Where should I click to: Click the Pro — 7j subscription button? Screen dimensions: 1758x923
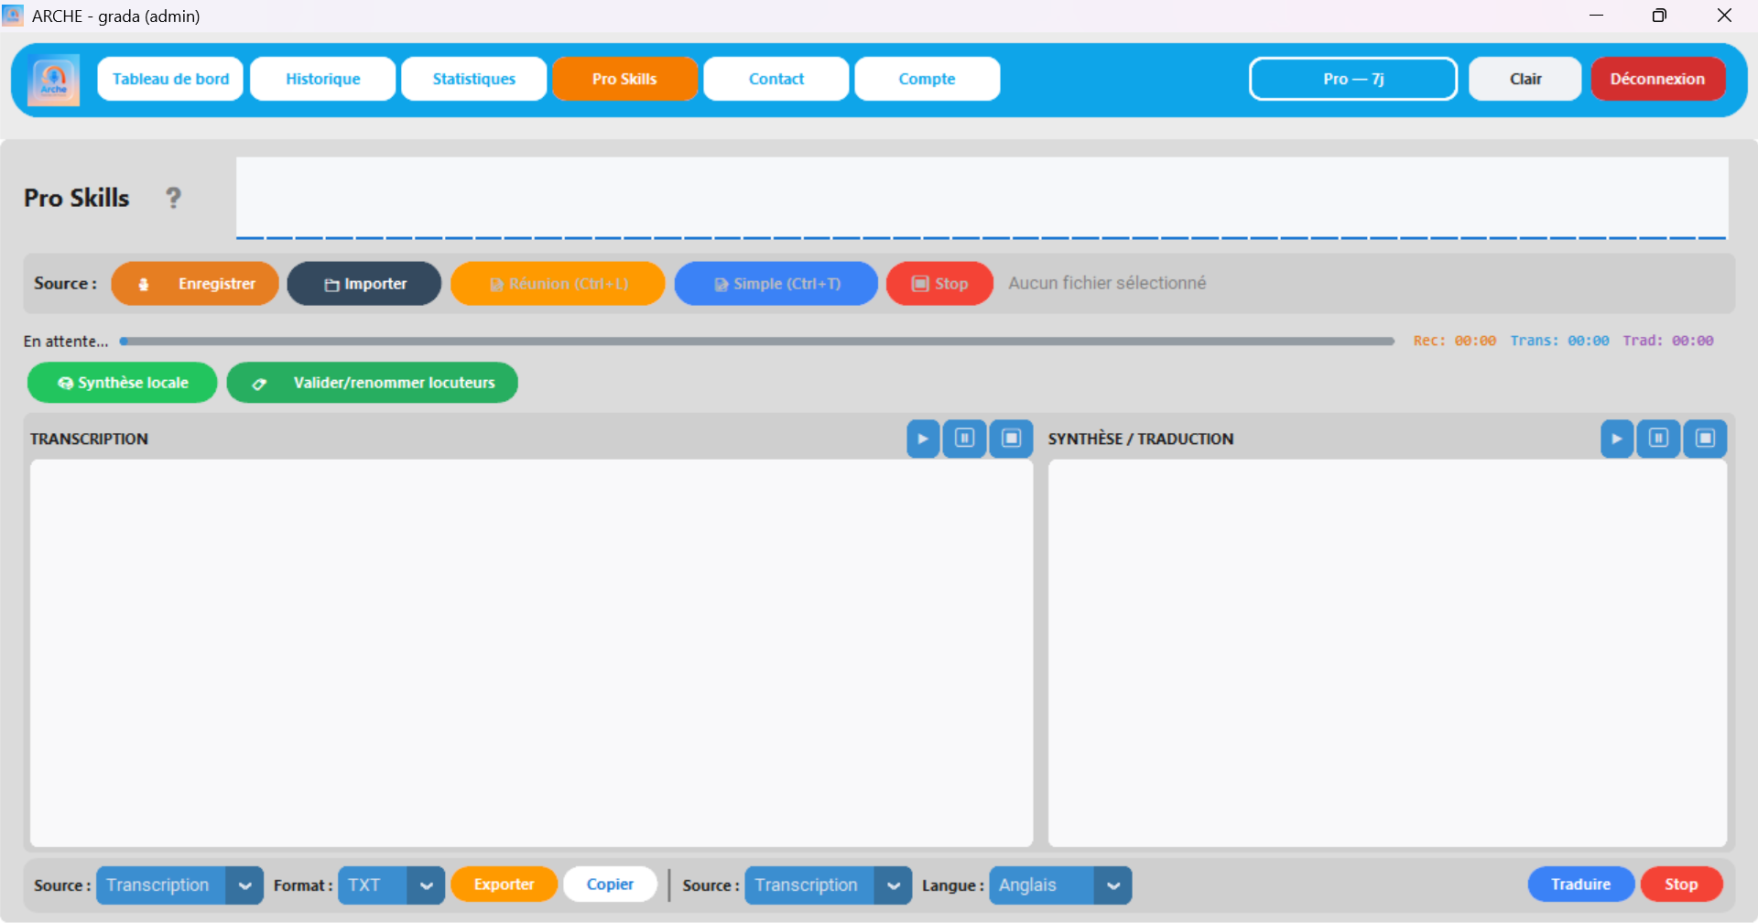tap(1353, 79)
